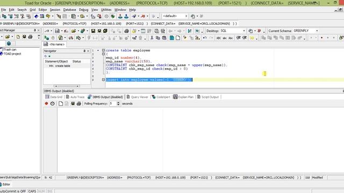Click the capitalize Abc conversion icon
Image resolution: width=344 pixels, height=193 pixels.
231,38
